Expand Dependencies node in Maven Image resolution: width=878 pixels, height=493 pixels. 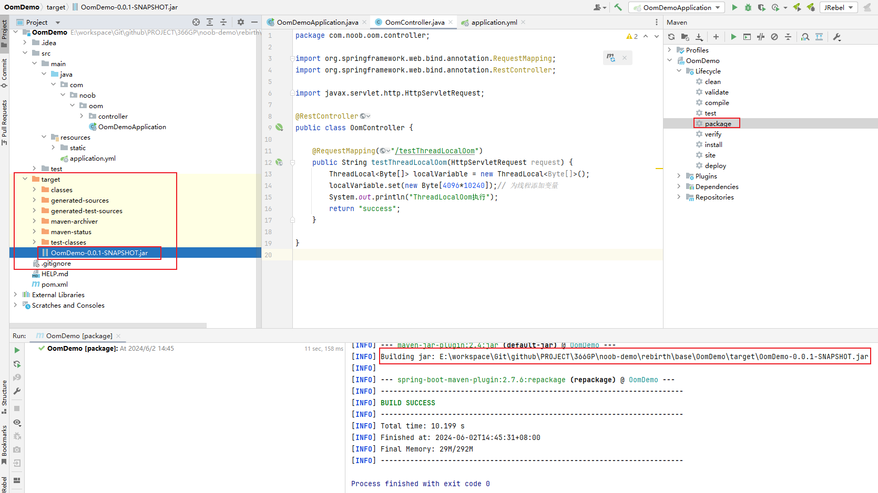679,186
